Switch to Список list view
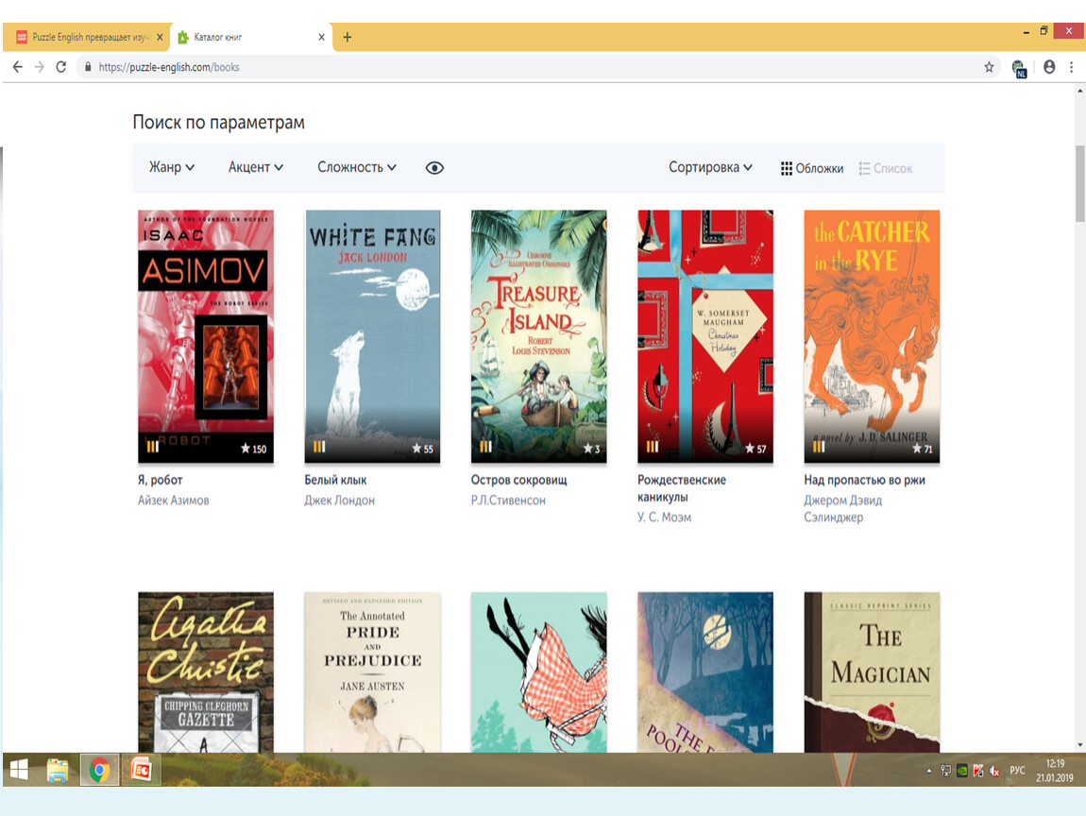Image resolution: width=1086 pixels, height=816 pixels. (x=885, y=168)
